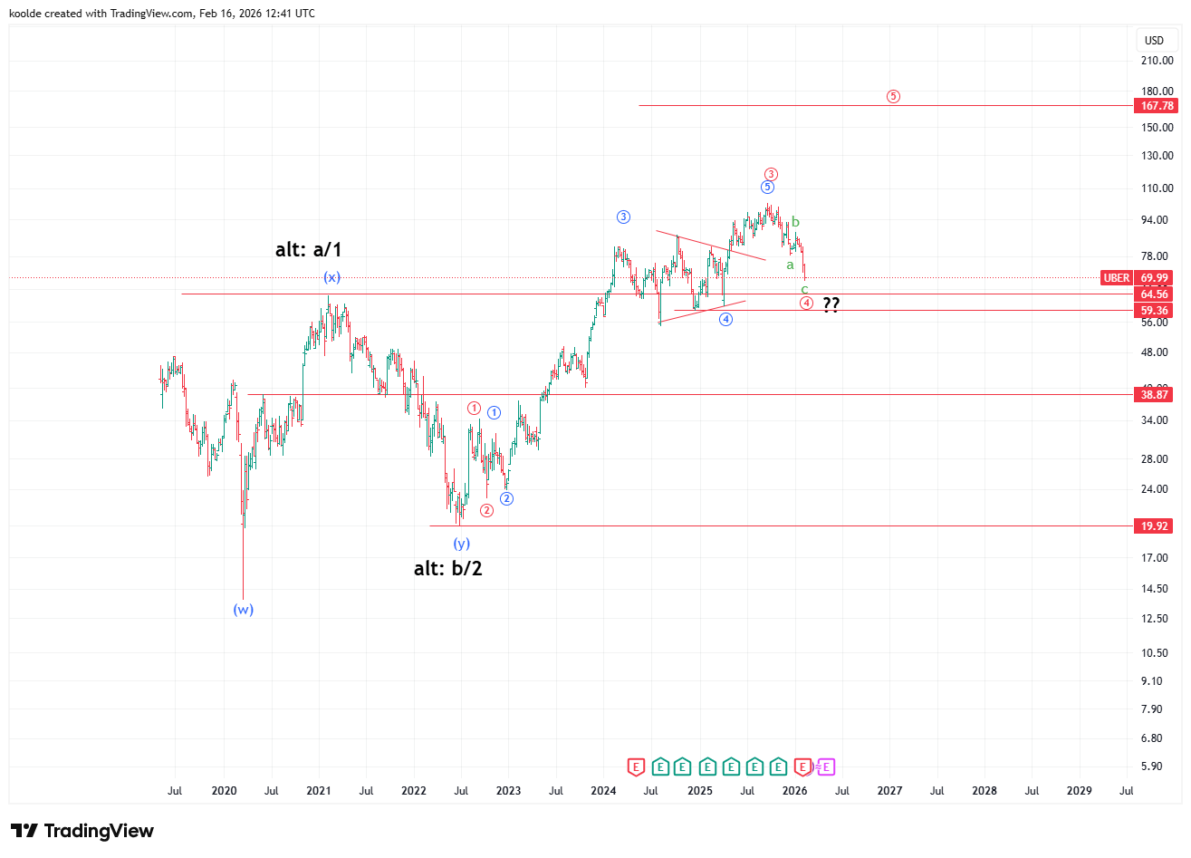Click the 19.92 price level label
The image size is (1191, 858).
tap(1154, 526)
